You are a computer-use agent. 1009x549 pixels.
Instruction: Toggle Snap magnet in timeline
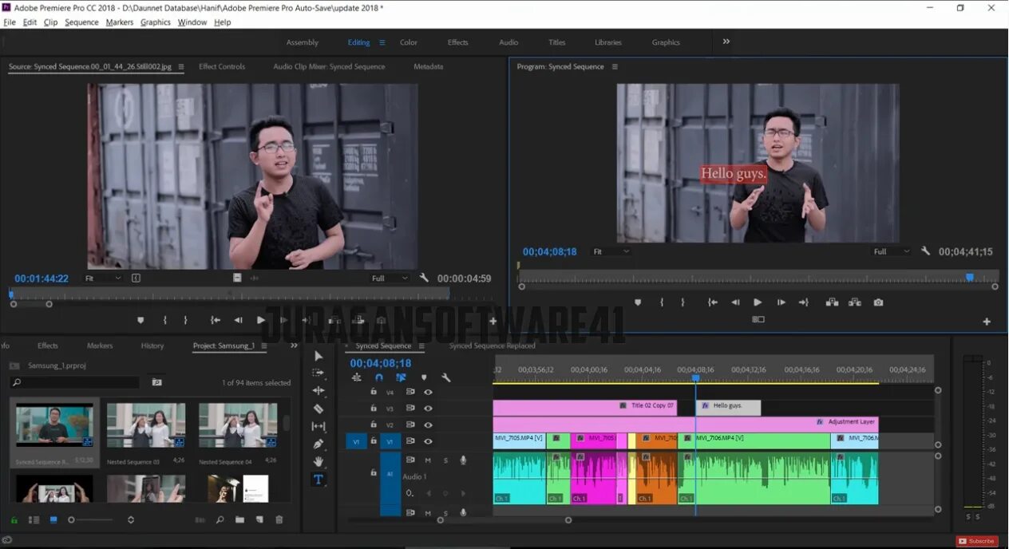379,377
